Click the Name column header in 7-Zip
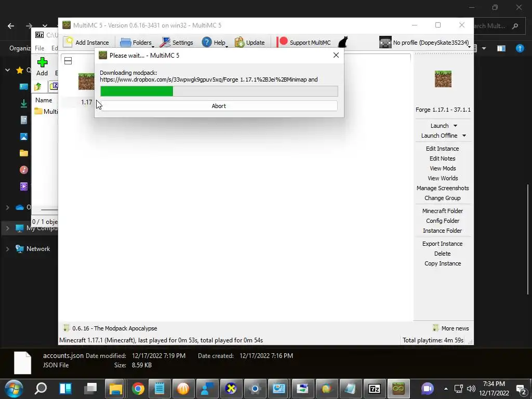The image size is (532, 399). coord(44,100)
